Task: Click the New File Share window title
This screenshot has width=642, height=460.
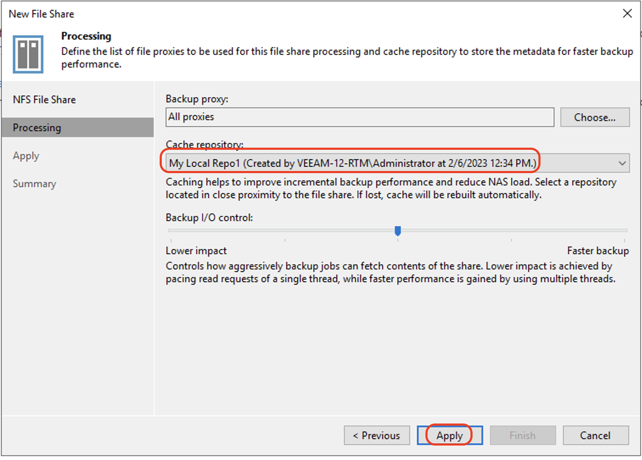Action: click(x=41, y=14)
